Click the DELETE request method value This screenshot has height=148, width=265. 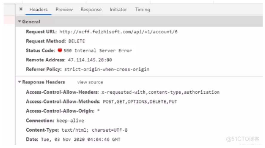click(77, 41)
